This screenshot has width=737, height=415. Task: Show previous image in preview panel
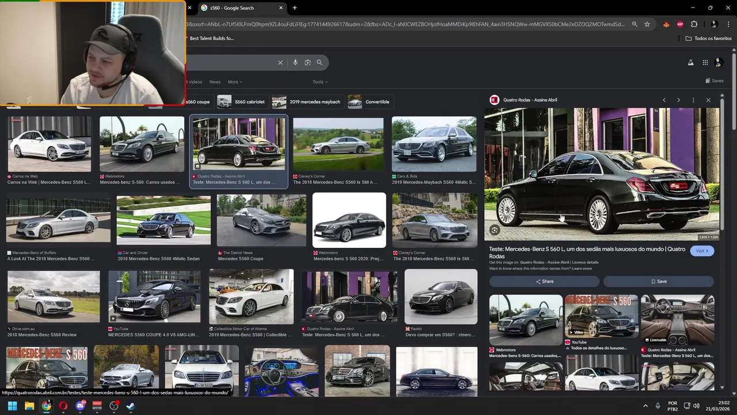[664, 100]
